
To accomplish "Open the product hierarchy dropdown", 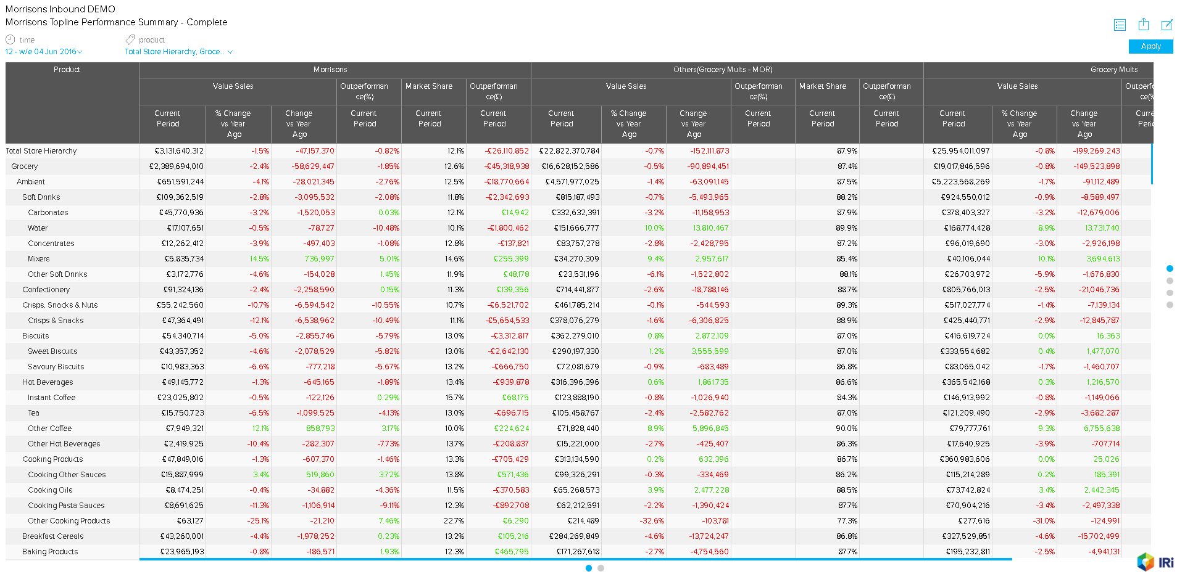I will click(179, 52).
